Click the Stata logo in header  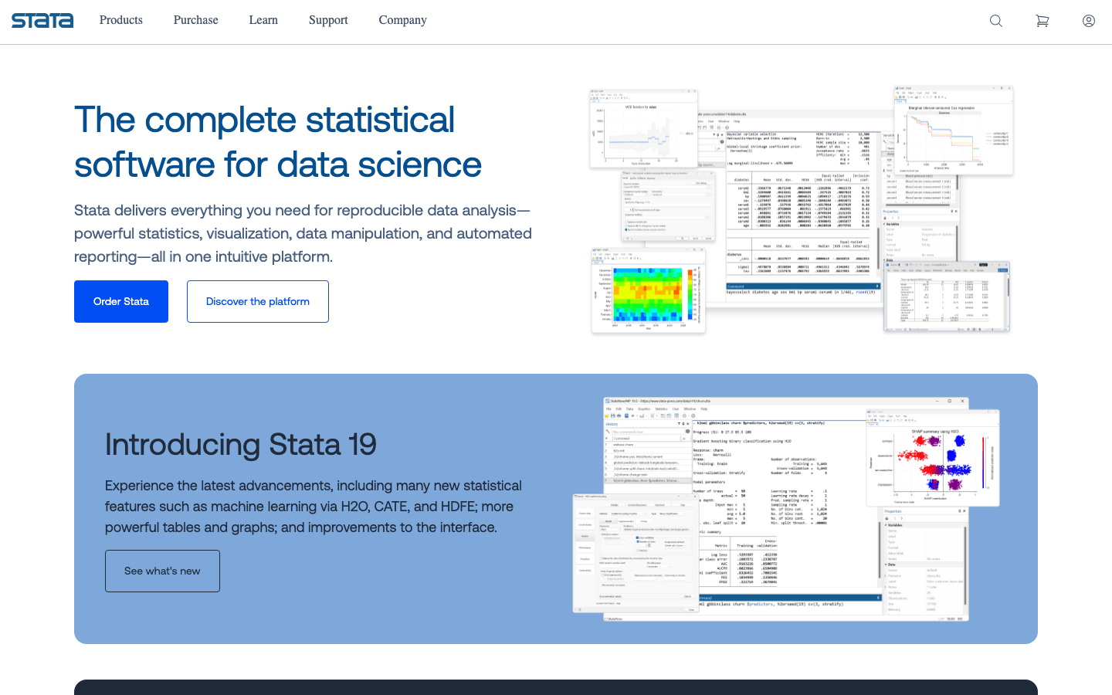(42, 21)
